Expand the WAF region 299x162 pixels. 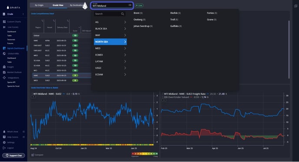pyautogui.click(x=110, y=35)
